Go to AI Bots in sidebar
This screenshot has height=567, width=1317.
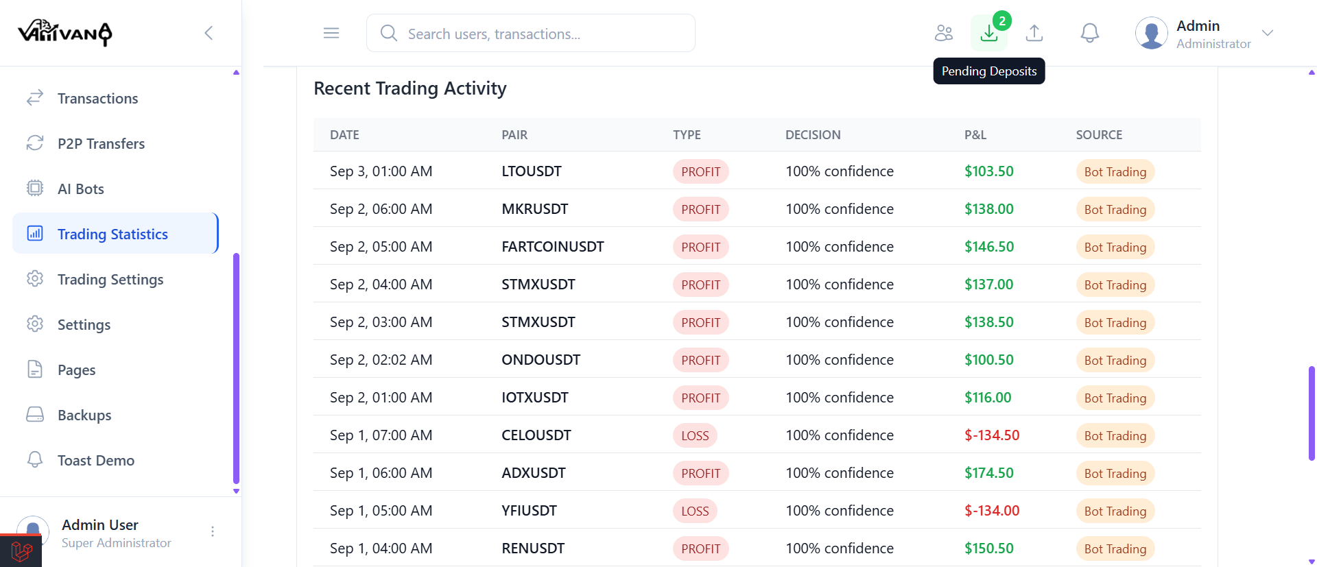point(80,189)
